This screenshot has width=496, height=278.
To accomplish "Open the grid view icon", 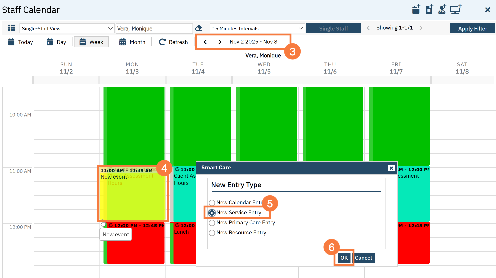I will 12,28.
